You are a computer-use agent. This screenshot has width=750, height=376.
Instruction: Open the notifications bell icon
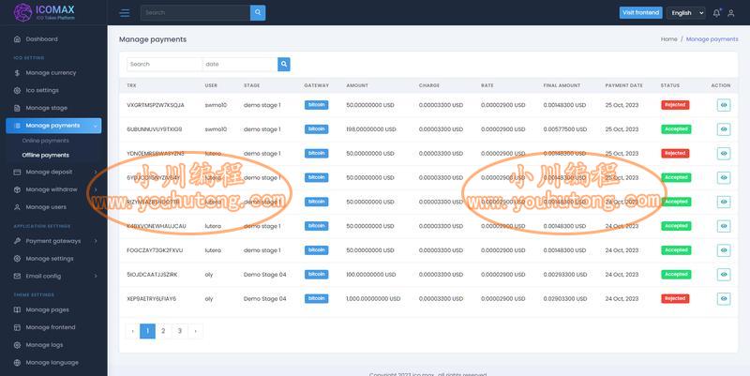click(716, 13)
